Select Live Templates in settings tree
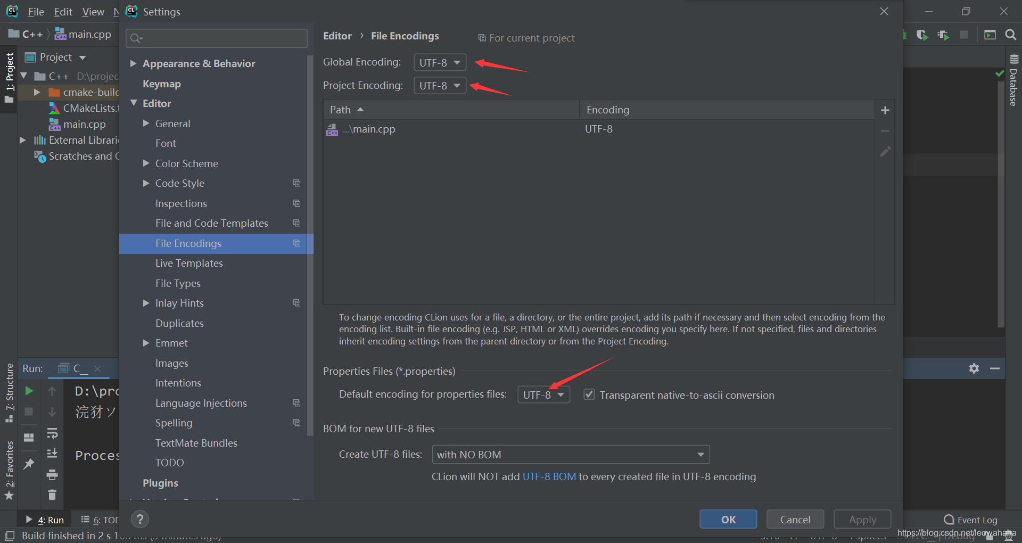 coord(189,263)
